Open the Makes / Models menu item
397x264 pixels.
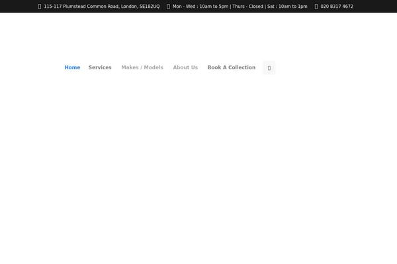tap(142, 67)
